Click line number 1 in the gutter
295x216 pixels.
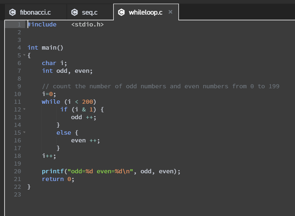[x=19, y=24]
